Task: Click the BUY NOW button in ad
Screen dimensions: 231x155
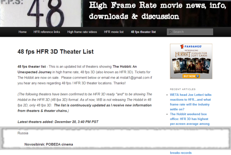Action: pos(191,76)
